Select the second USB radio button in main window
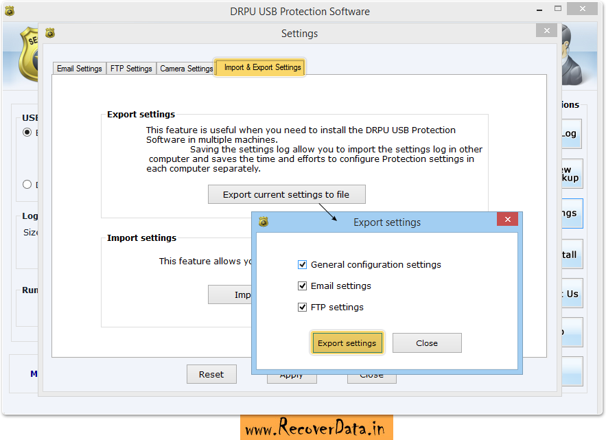The image size is (606, 440). pos(27,185)
